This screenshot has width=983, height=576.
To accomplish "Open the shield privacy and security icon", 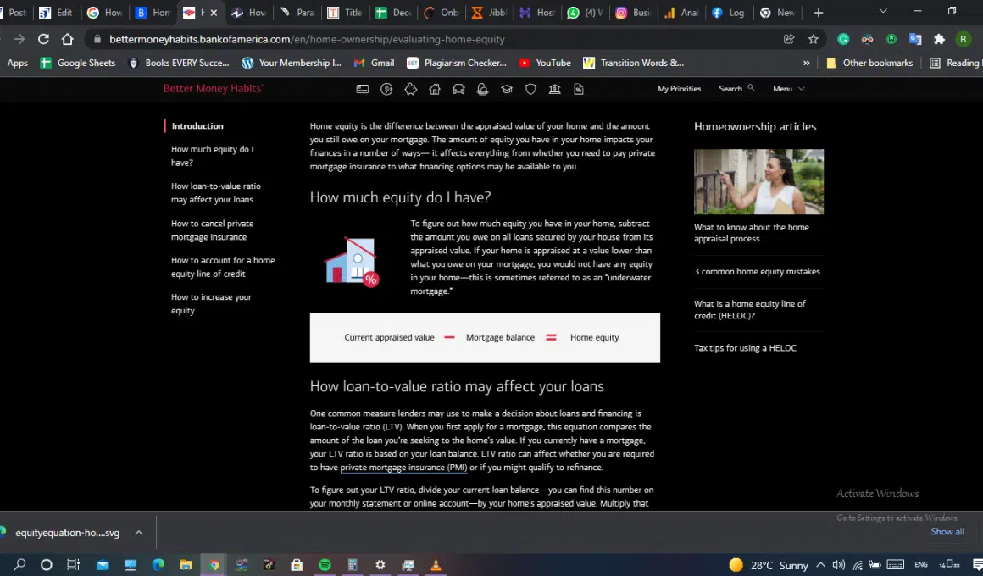I will [x=530, y=89].
